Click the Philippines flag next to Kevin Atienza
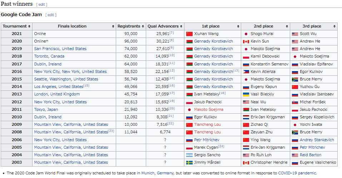 (246, 72)
